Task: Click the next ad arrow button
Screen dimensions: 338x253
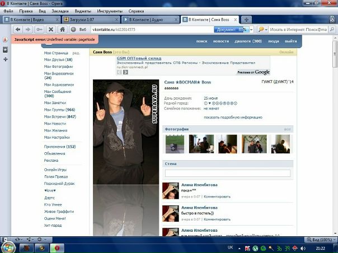Action: tap(126, 72)
